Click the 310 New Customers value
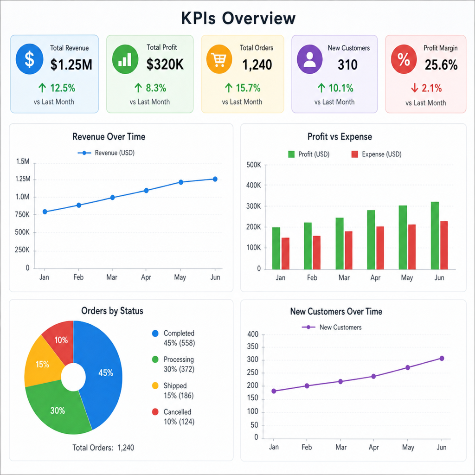 pos(348,64)
